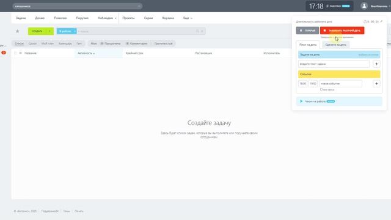
Task: Switch to the План на день tab
Action: (308, 45)
